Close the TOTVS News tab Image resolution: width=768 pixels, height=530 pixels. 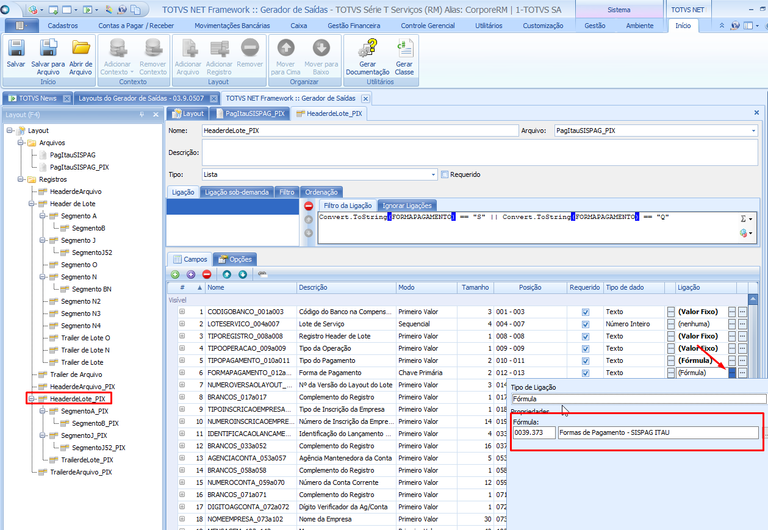pyautogui.click(x=67, y=98)
